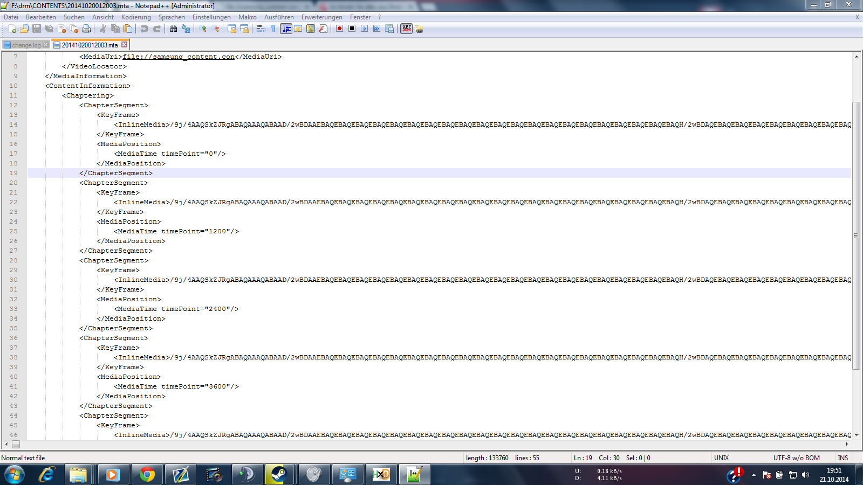This screenshot has height=485, width=863.
Task: Close the 20141020012003.mta tab
Action: [125, 45]
